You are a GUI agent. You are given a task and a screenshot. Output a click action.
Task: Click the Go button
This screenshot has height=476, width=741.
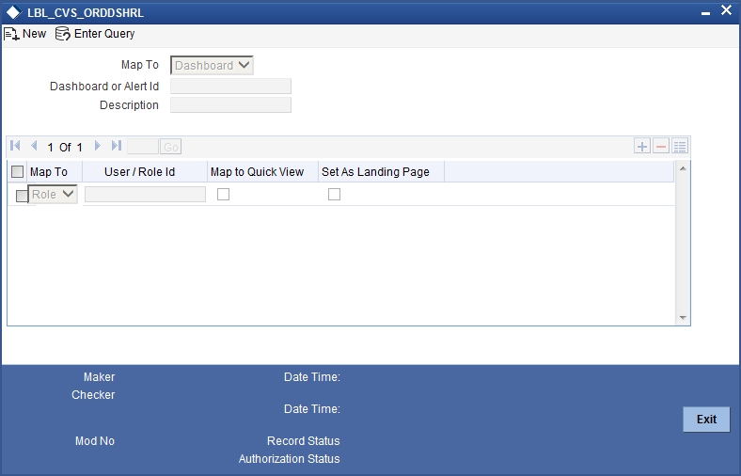170,147
